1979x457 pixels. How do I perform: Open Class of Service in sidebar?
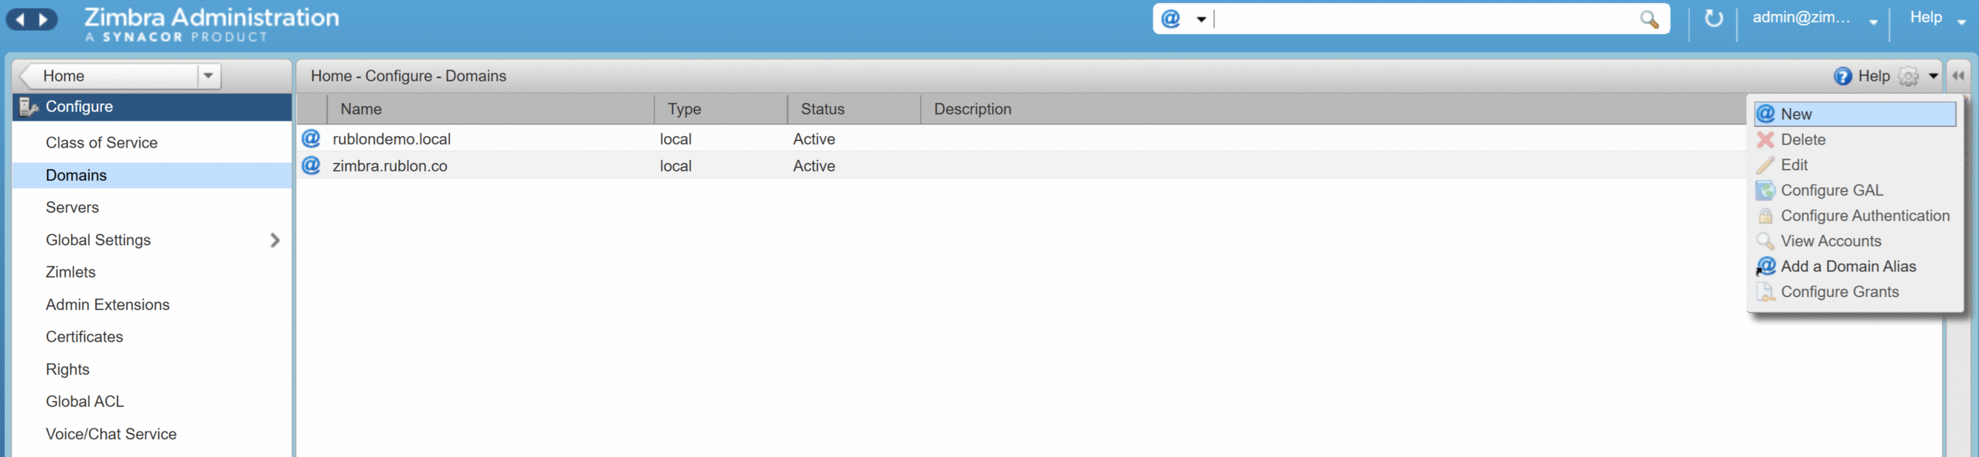point(101,142)
